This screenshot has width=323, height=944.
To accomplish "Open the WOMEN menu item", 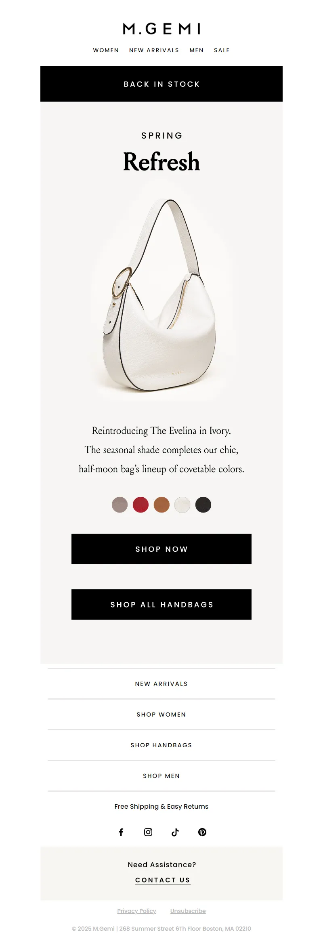I will point(106,50).
